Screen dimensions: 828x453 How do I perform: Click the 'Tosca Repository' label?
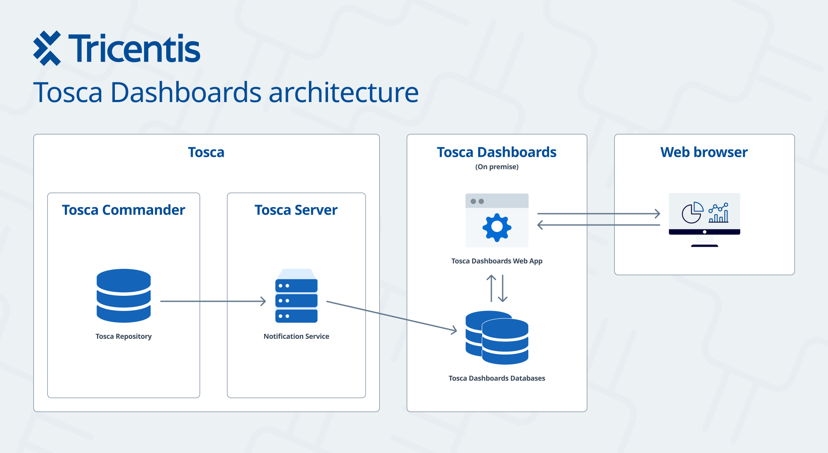124,337
